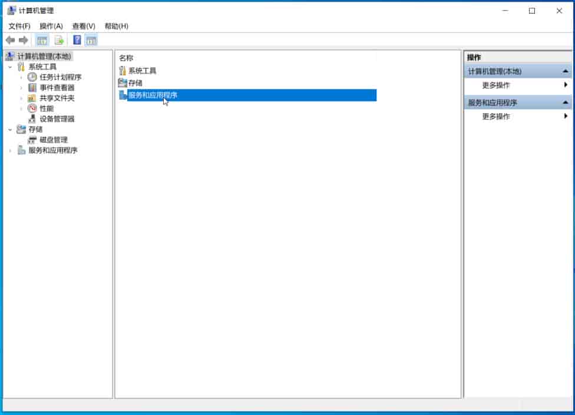Select 存储 text in the tree
The width and height of the screenshot is (575, 415).
pyautogui.click(x=35, y=130)
